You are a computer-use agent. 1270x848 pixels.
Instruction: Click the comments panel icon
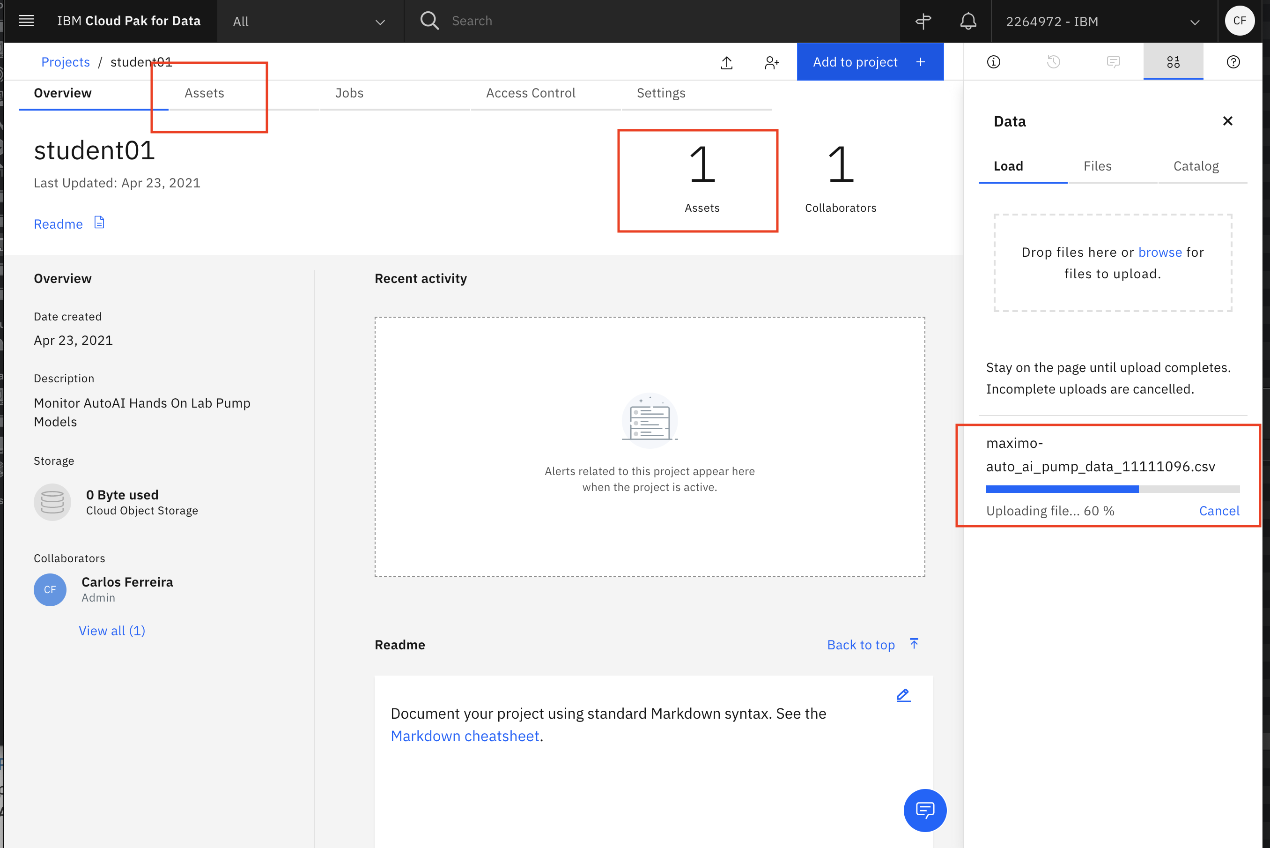(x=1113, y=60)
